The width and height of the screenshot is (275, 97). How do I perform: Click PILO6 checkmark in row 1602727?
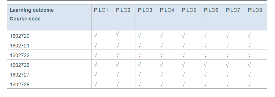tap(205, 75)
